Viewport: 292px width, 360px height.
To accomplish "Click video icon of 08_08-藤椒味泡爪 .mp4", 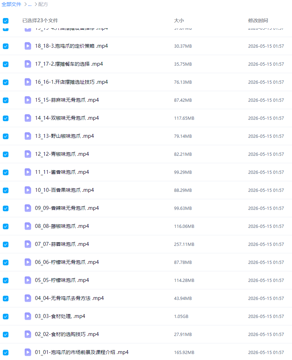I will (28, 226).
